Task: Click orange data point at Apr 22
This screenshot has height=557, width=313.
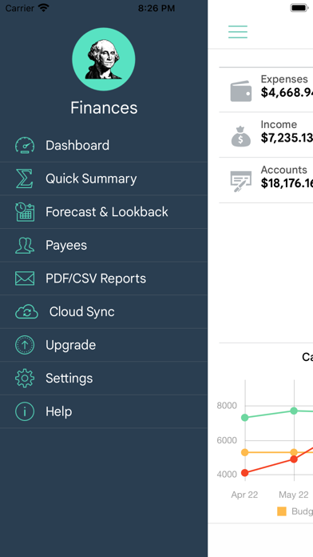Action: (244, 452)
